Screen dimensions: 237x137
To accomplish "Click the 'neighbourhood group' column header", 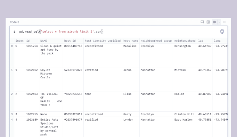I will pyautogui.click(x=156, y=41).
